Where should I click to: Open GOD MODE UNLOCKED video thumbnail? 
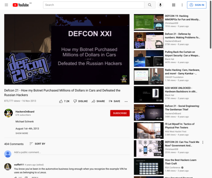click(x=149, y=95)
